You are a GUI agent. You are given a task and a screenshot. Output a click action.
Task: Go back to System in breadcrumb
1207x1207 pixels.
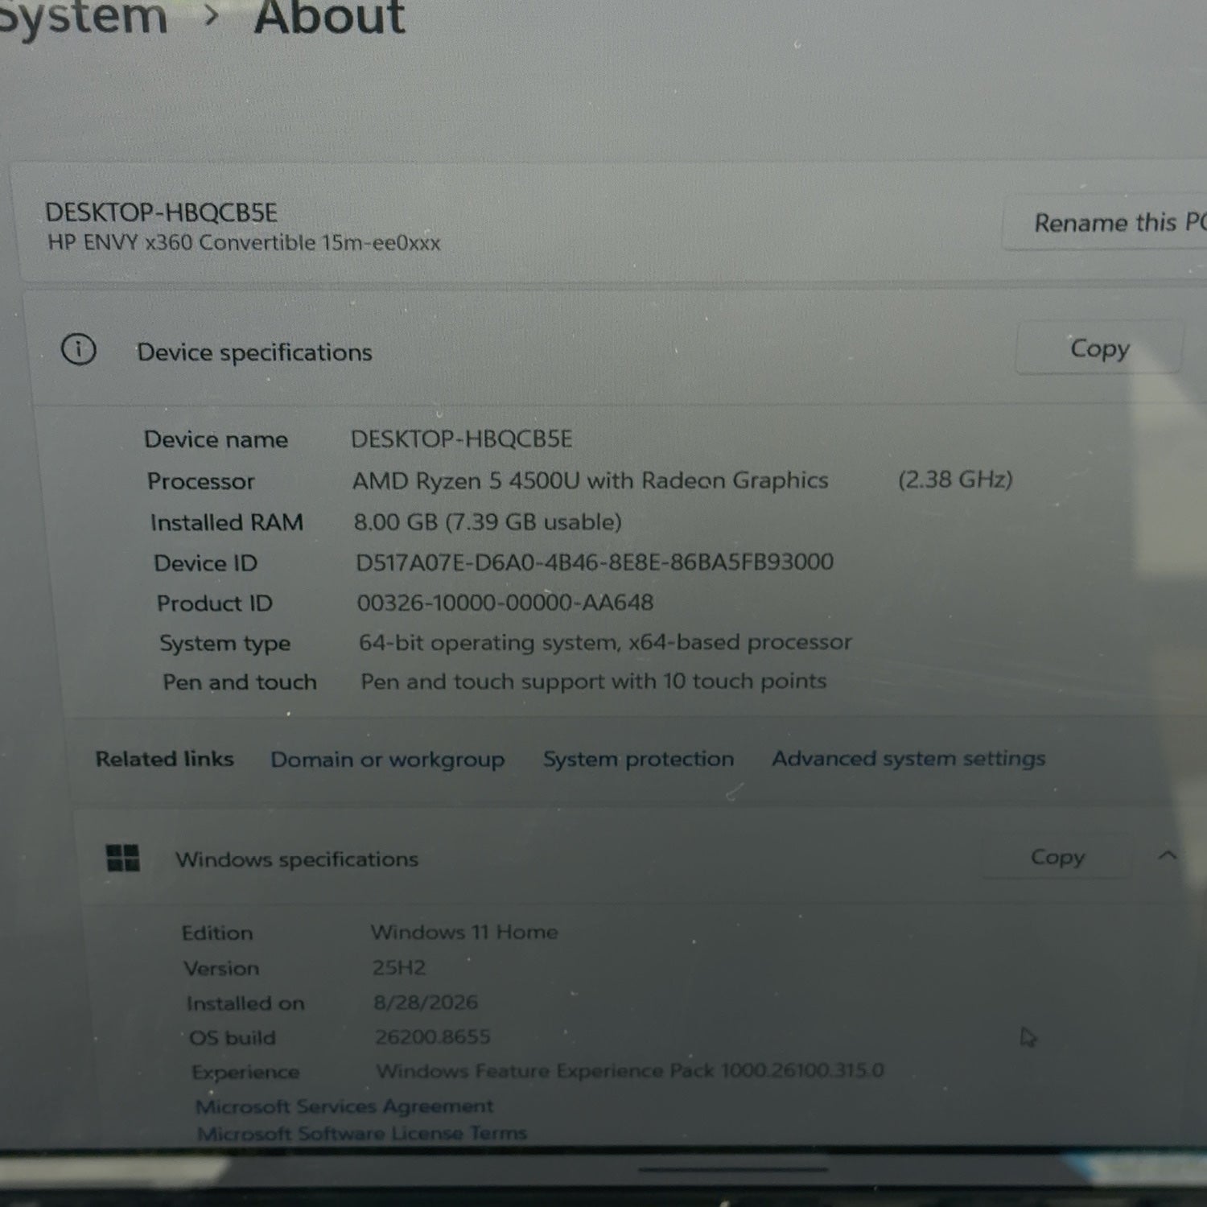click(84, 18)
